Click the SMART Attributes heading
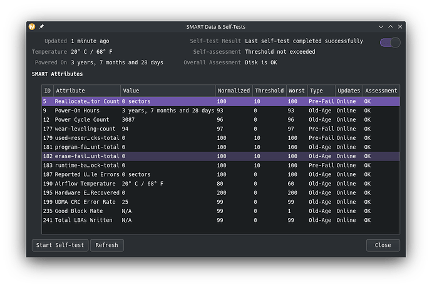Image resolution: width=432 pixels, height=288 pixels. pyautogui.click(x=58, y=74)
